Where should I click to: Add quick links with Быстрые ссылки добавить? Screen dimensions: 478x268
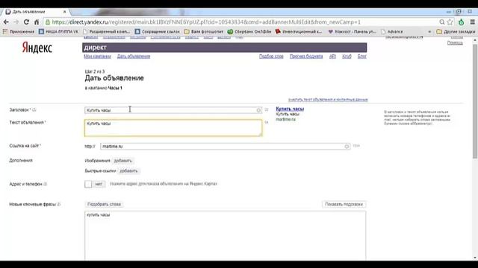128,171
